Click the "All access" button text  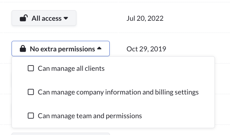(x=46, y=18)
